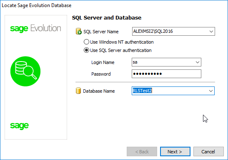The width and height of the screenshot is (228, 160).
Task: Expand the SQL Server Name dropdown arrow
Action: click(211, 31)
